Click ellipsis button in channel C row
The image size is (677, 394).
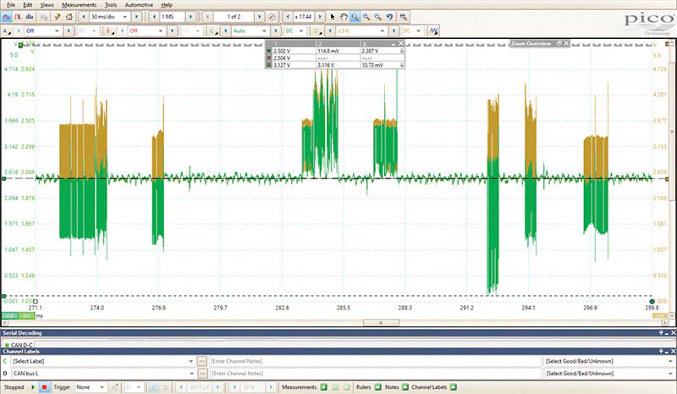tap(201, 361)
